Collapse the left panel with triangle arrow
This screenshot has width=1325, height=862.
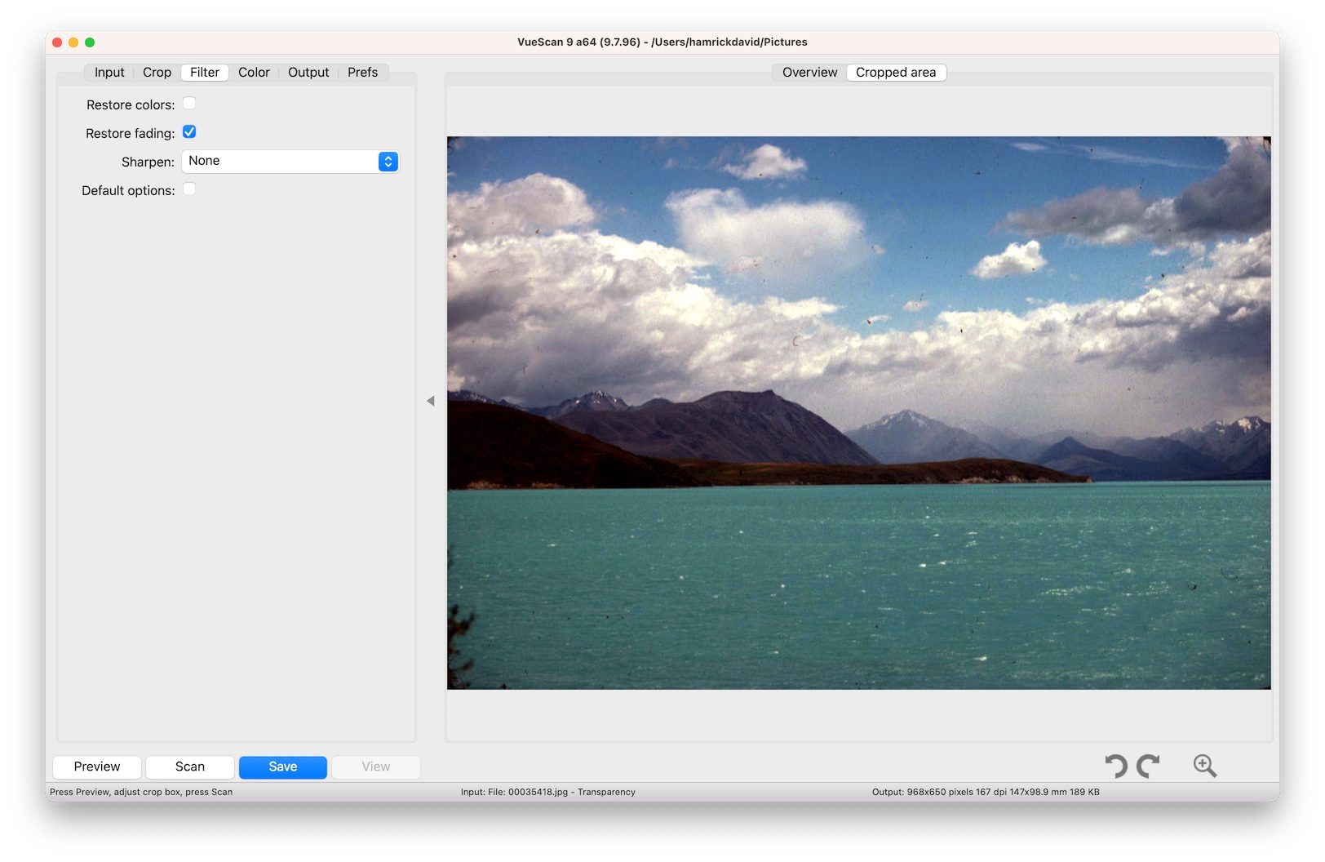pyautogui.click(x=431, y=401)
